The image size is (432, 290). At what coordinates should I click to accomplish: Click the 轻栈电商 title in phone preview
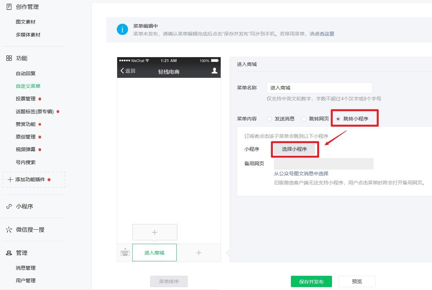[x=169, y=72]
